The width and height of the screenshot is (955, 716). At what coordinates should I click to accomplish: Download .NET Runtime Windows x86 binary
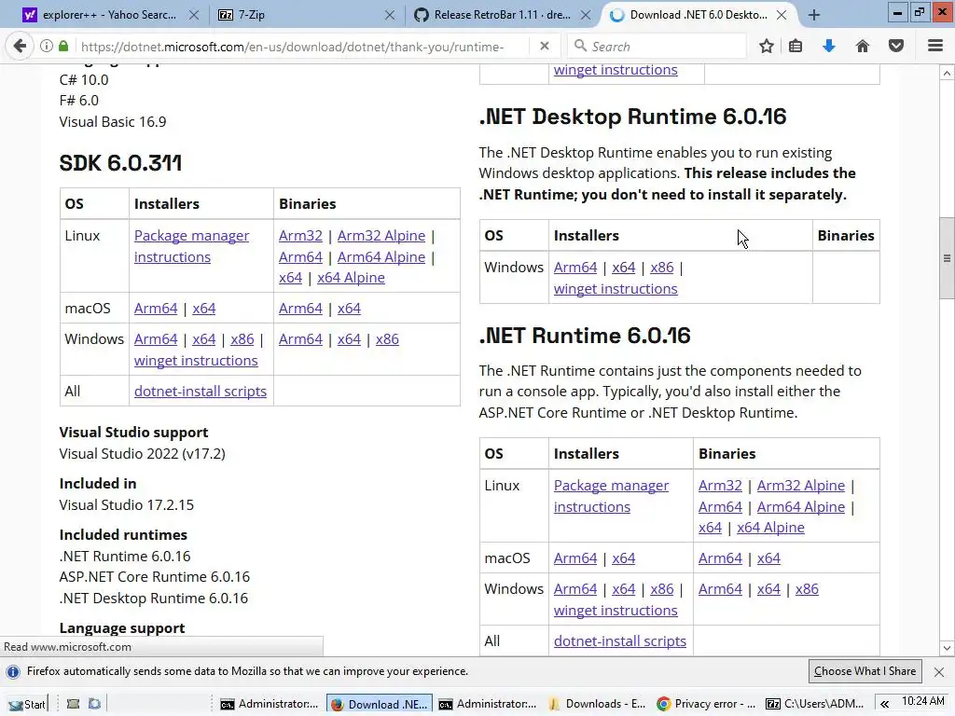807,589
